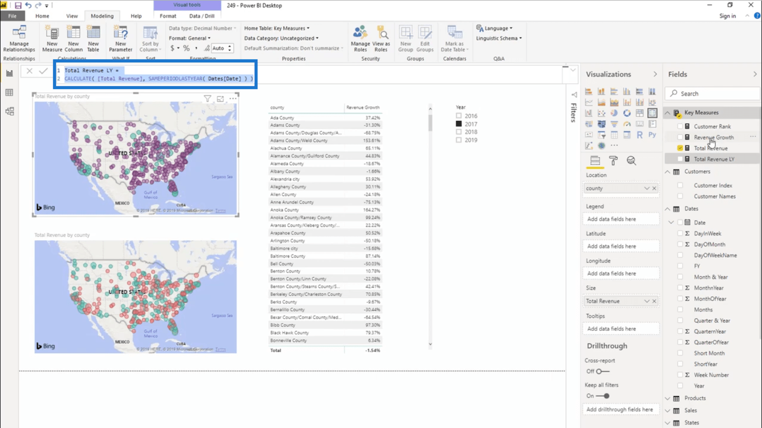Viewport: 762px width, 428px height.
Task: Open the Language dropdown
Action: pos(495,28)
